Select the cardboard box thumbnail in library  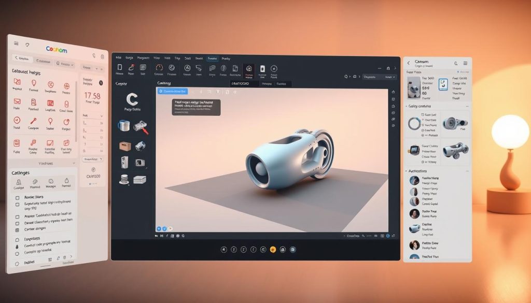pos(125,146)
